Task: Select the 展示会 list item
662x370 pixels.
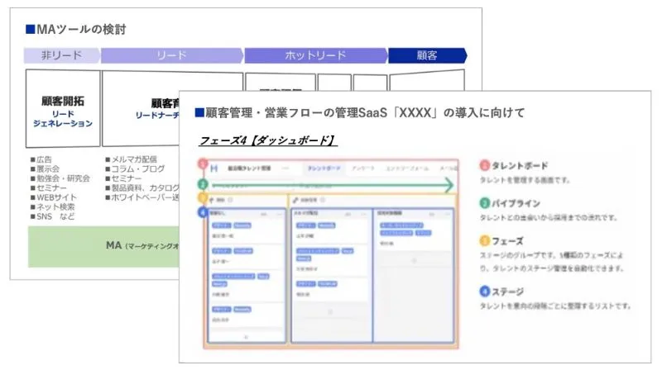Action: coord(45,168)
